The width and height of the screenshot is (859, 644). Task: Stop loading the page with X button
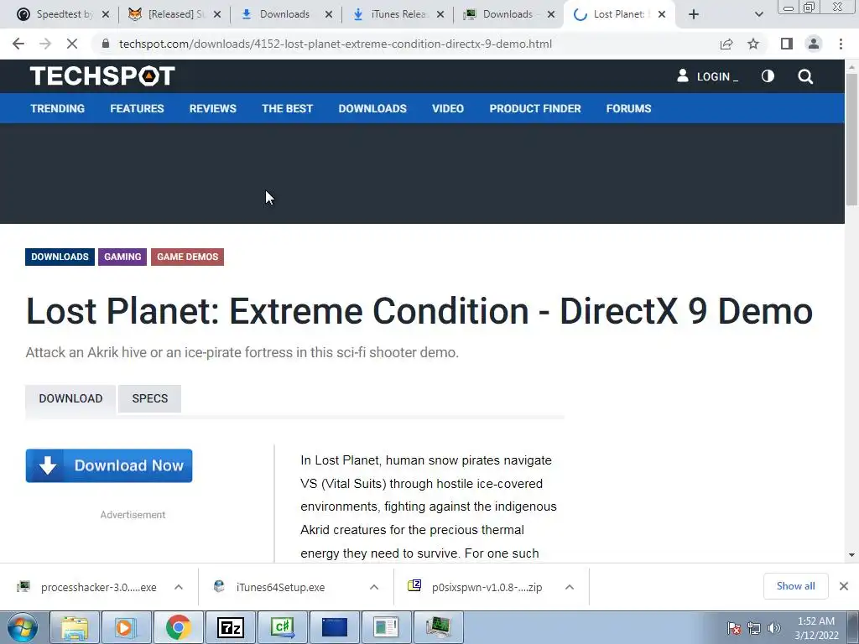72,44
